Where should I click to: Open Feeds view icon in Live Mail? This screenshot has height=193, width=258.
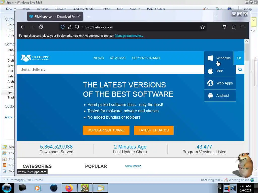[x=5, y=165]
